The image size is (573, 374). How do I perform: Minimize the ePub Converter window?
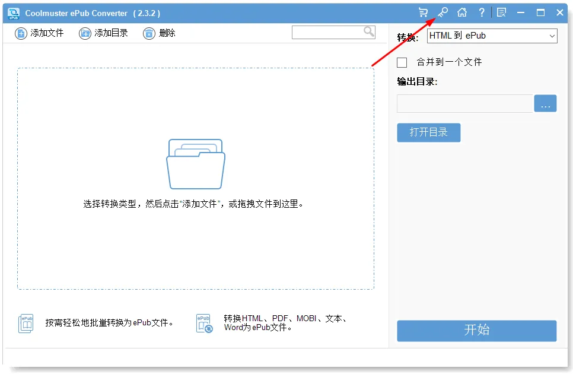pos(521,13)
